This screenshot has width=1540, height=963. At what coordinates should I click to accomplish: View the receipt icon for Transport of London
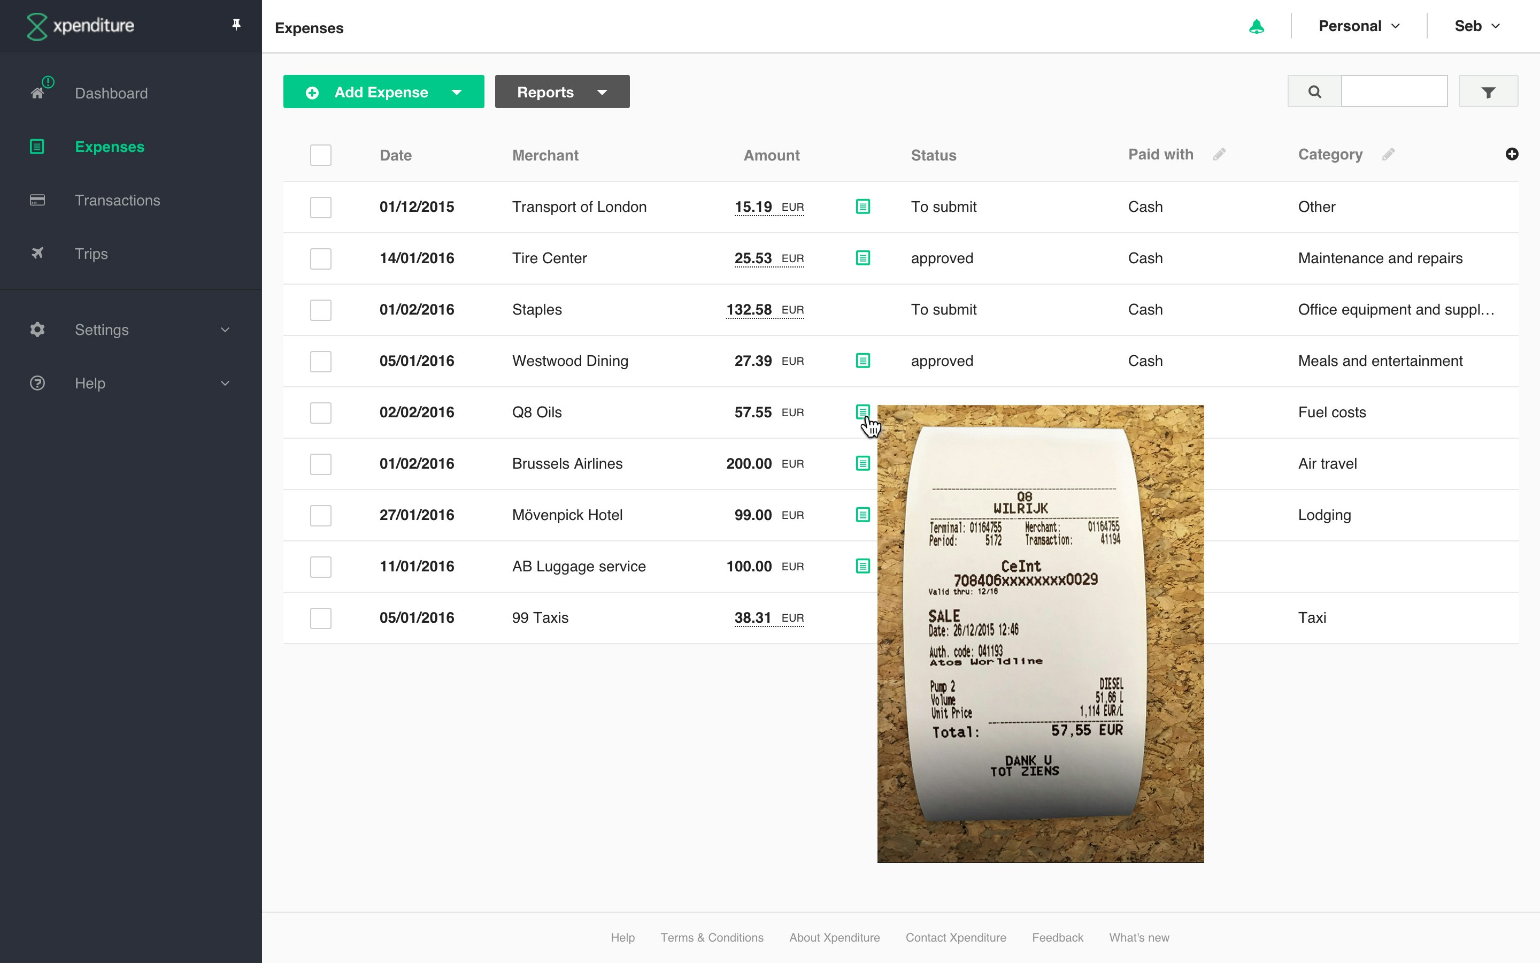[863, 207]
